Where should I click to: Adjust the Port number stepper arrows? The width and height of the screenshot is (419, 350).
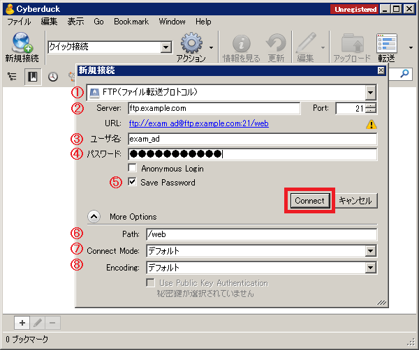[x=370, y=108]
